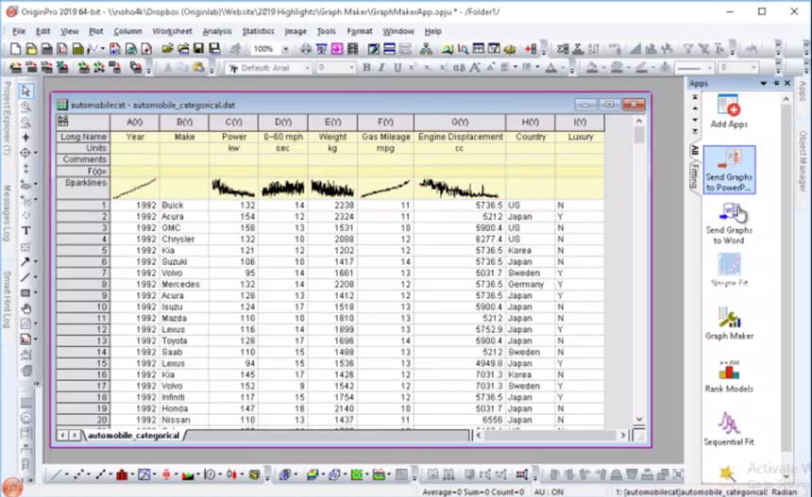Click the Year column sparkline
The width and height of the screenshot is (812, 497).
click(x=135, y=189)
